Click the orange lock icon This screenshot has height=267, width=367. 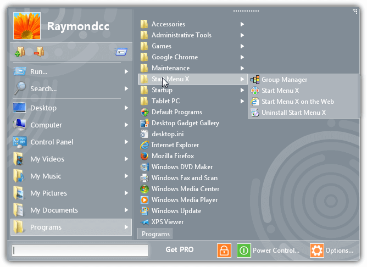(224, 250)
